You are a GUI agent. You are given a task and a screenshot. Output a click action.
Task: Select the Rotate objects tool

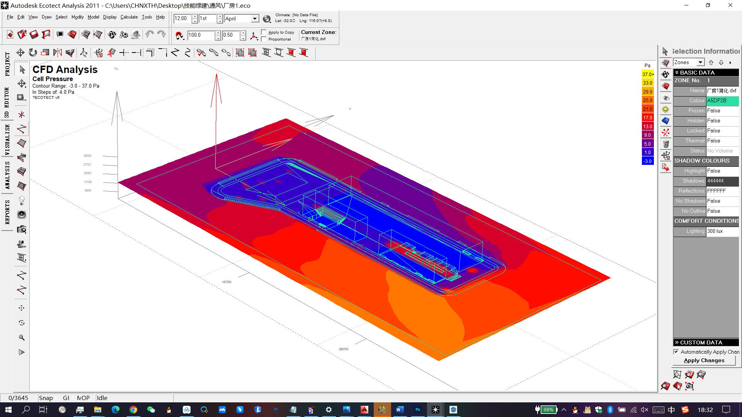tap(33, 53)
